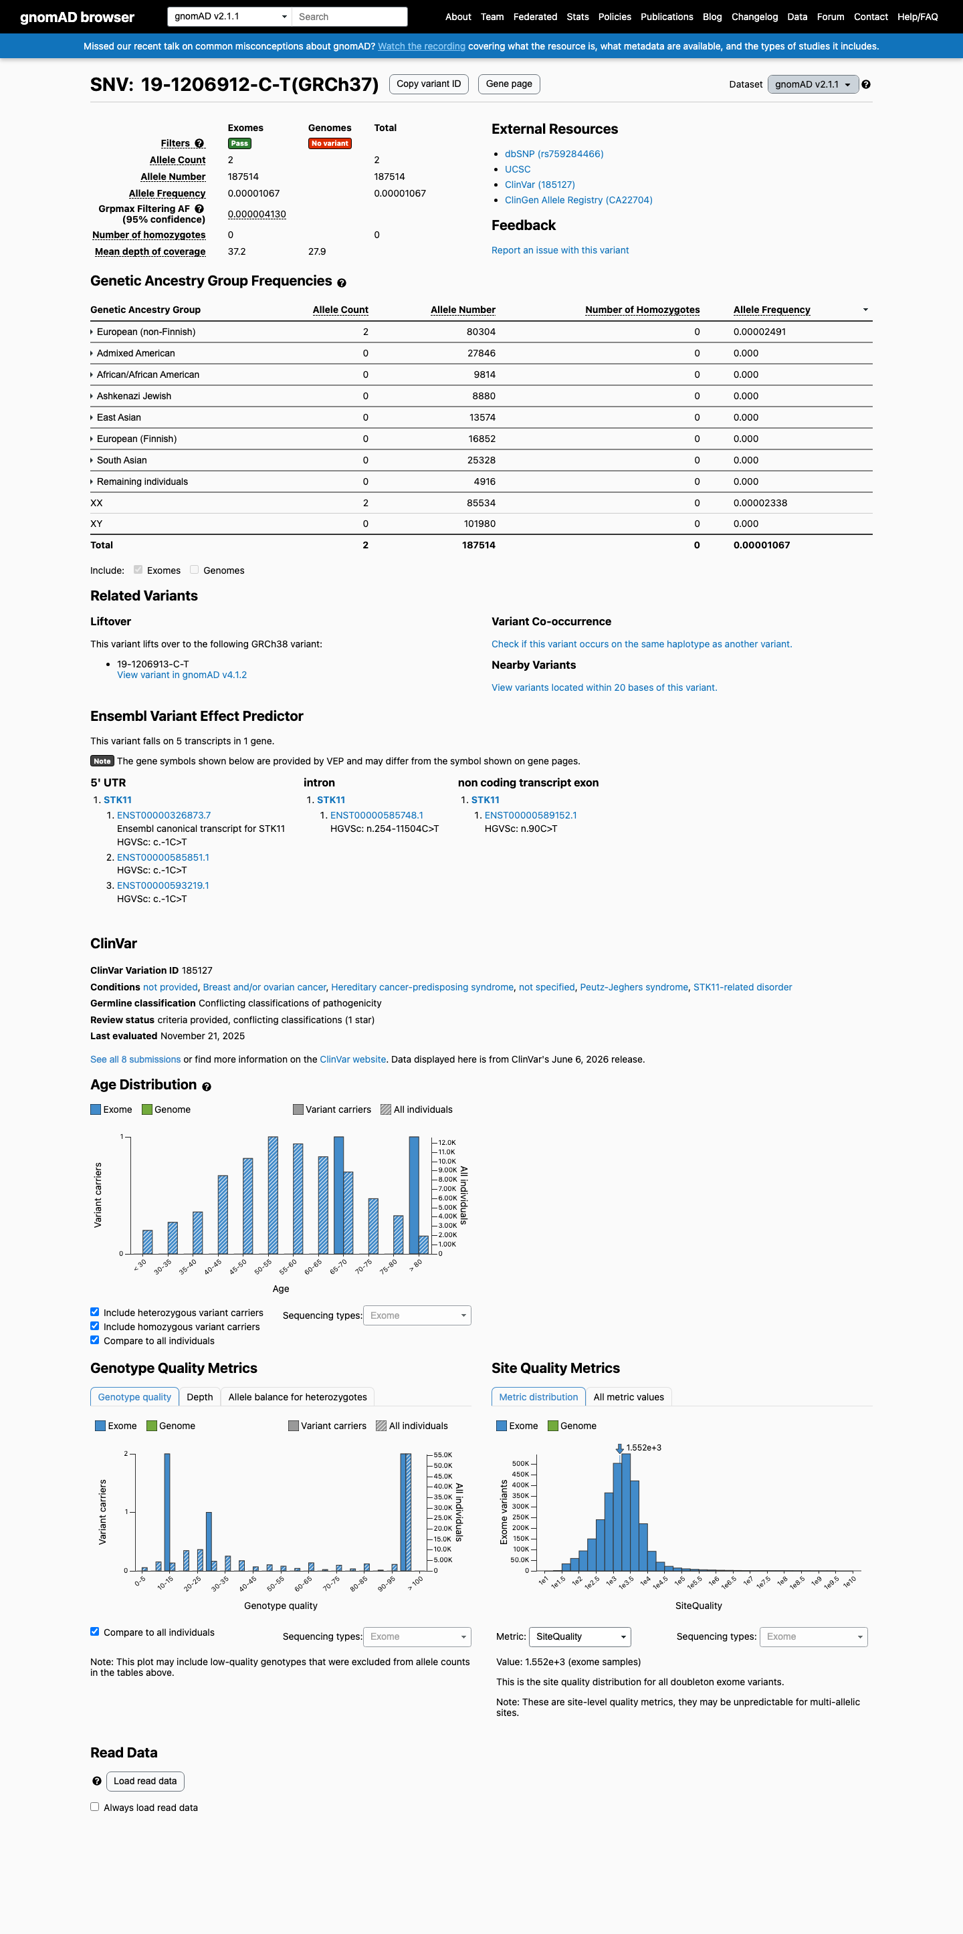Click the Load read data button
The width and height of the screenshot is (963, 1934).
click(145, 1781)
